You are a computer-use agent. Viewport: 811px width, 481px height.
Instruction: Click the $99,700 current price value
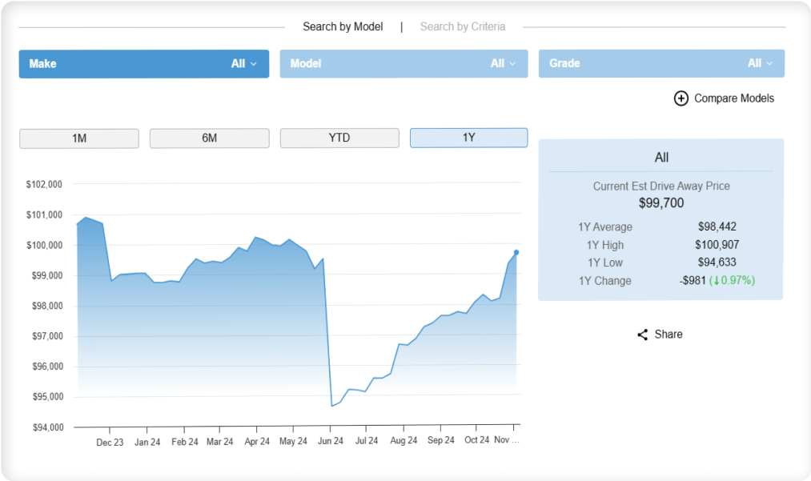pos(661,202)
